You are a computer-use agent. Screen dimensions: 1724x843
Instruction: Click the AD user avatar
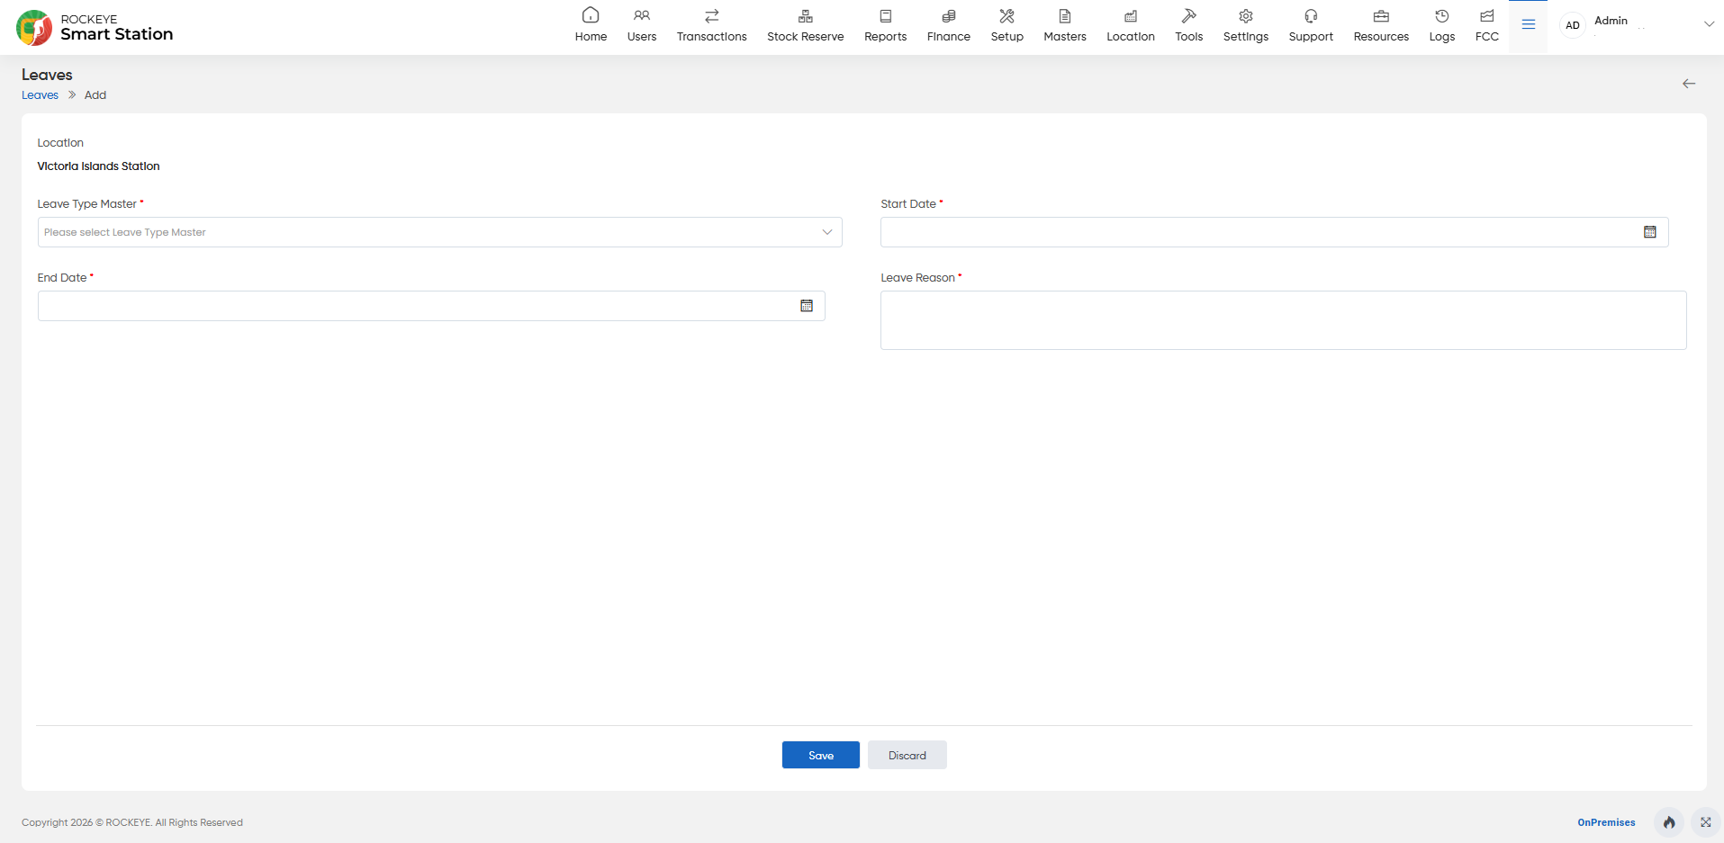click(x=1573, y=25)
